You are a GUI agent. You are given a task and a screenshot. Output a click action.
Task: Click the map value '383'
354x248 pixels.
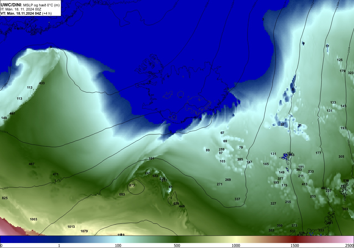(x=271, y=230)
